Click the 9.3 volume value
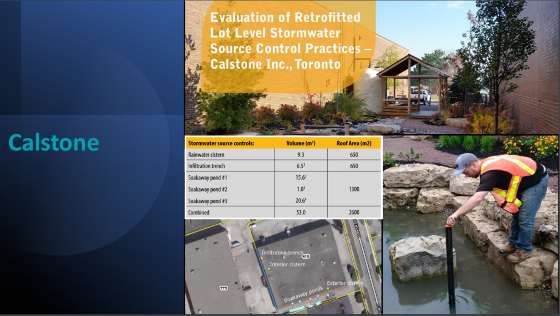This screenshot has width=560, height=316. click(301, 154)
